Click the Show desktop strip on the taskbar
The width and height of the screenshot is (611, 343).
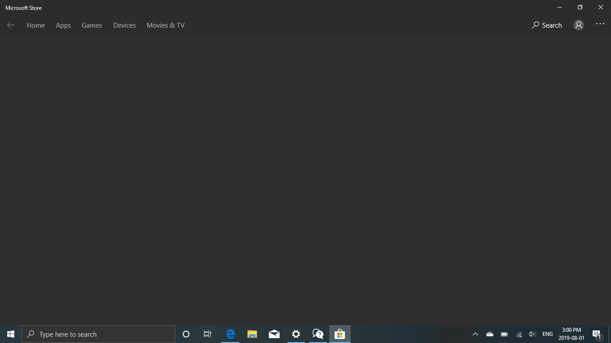click(610, 334)
